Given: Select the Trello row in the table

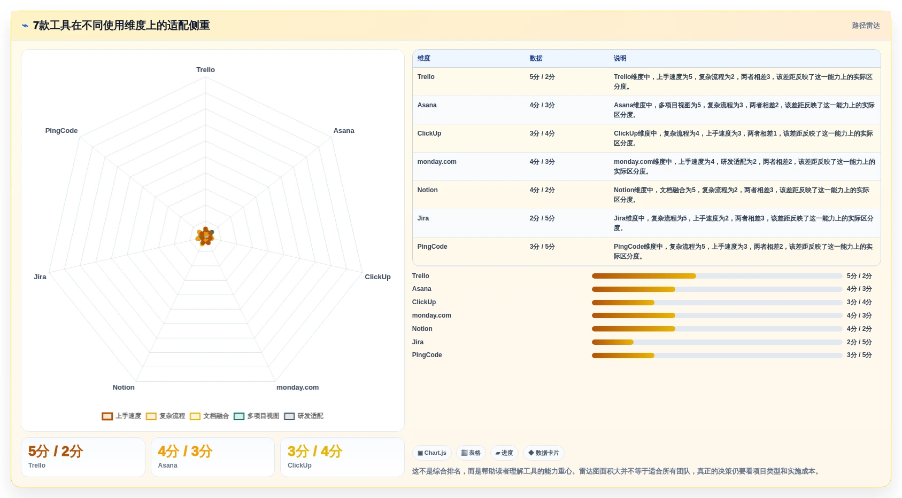Looking at the screenshot, I should [646, 82].
